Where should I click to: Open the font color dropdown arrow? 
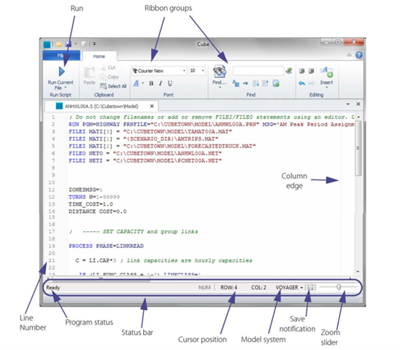(143, 83)
